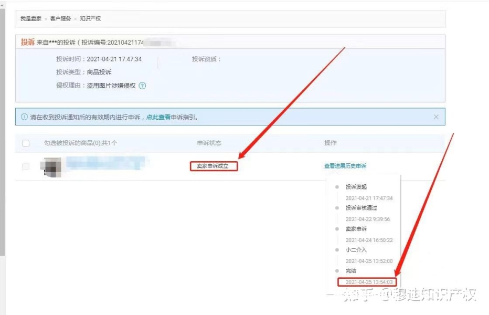Click the 小二介入 timeline dot
The height and width of the screenshot is (315, 489).
point(337,250)
